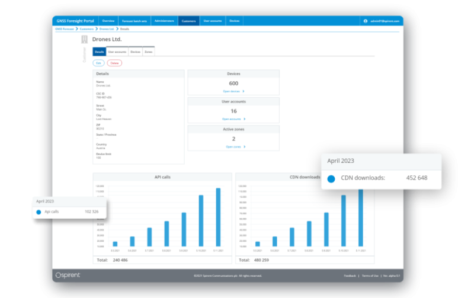Click the user accounts count 16

tap(233, 111)
